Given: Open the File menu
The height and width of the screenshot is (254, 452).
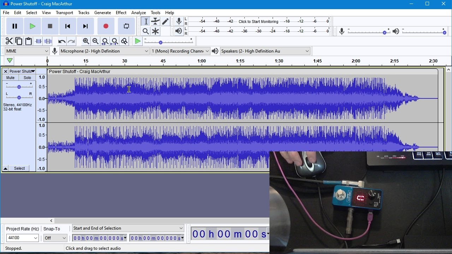Looking at the screenshot, I should [6, 13].
